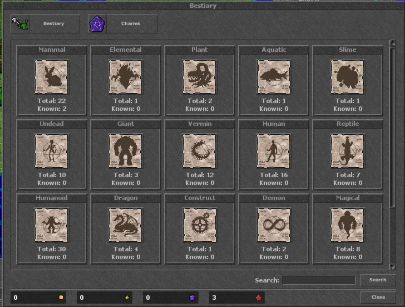This screenshot has height=307, width=405.
Task: Open the Construct gear parchment icon
Action: pyautogui.click(x=199, y=225)
